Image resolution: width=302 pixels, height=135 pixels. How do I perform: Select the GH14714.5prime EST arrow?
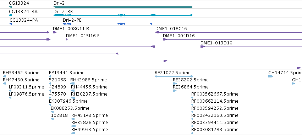click(271, 76)
